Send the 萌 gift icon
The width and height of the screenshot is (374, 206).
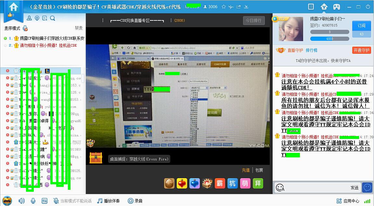click(245, 183)
